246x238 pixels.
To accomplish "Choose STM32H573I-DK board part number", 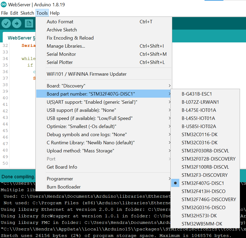I will 205,216.
